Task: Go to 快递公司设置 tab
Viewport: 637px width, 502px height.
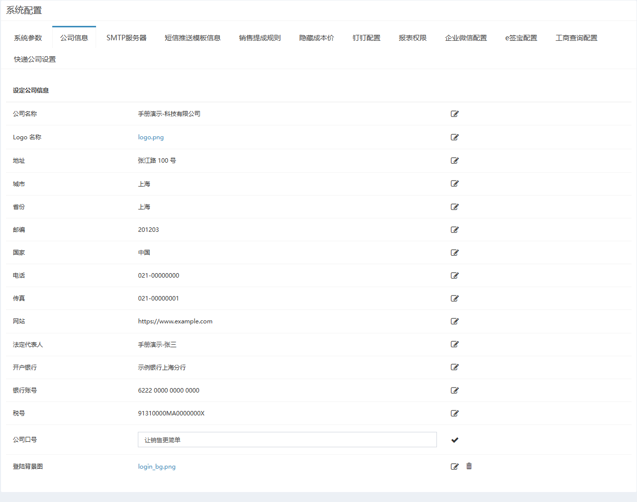Action: [x=35, y=59]
